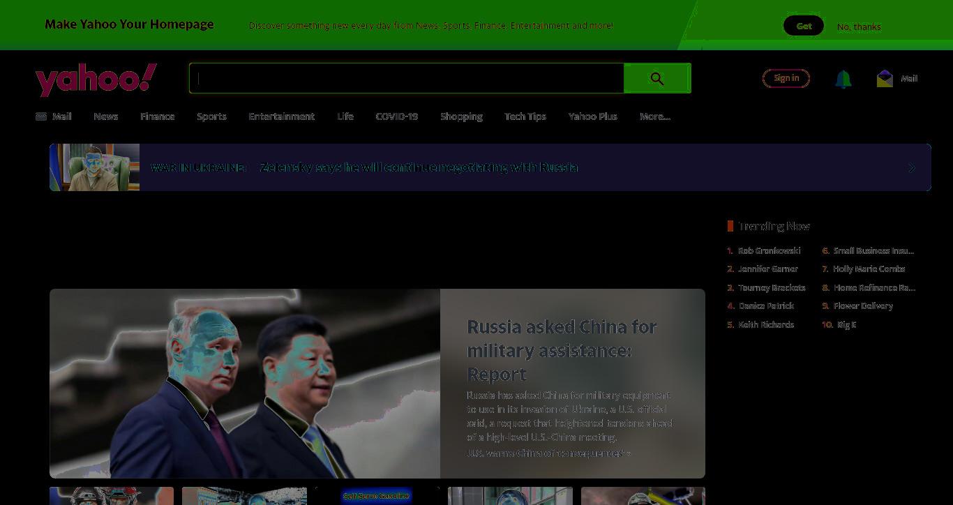Open the Finance nav tab

point(158,116)
